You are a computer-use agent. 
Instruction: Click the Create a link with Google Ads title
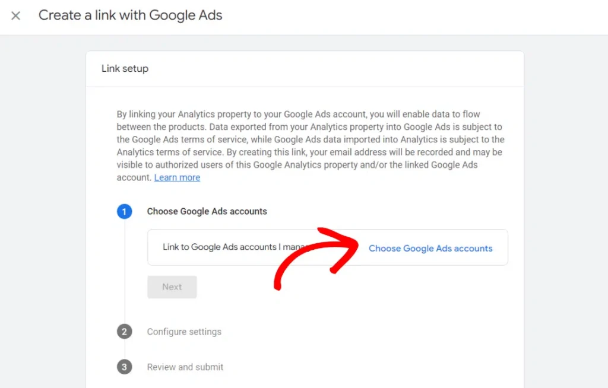pyautogui.click(x=130, y=15)
